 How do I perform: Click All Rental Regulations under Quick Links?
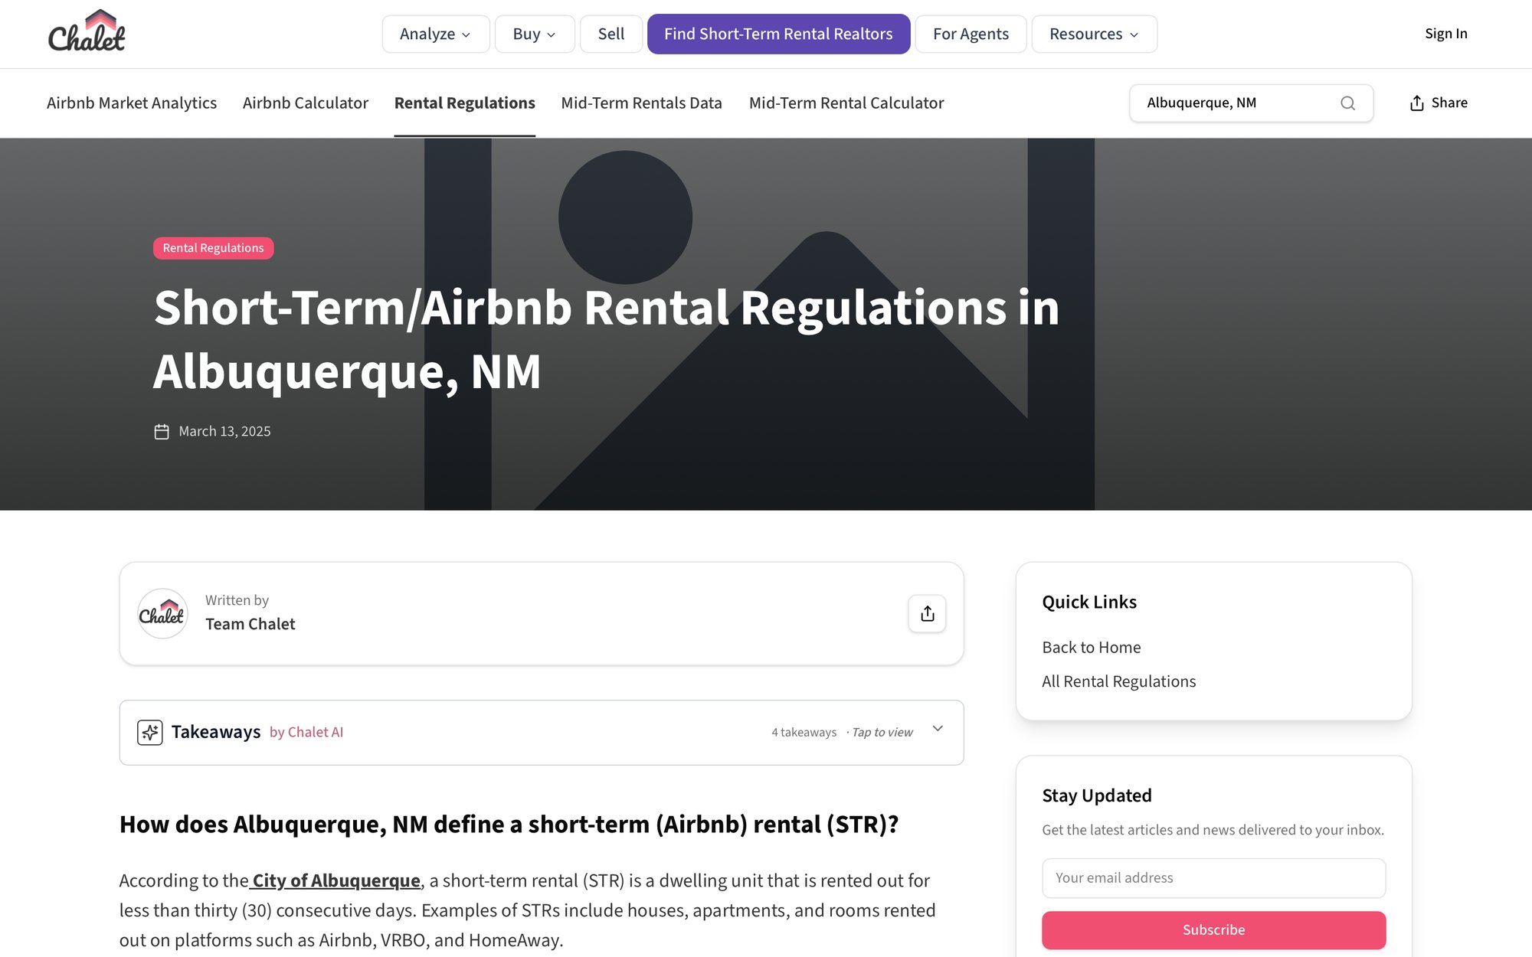click(1118, 681)
